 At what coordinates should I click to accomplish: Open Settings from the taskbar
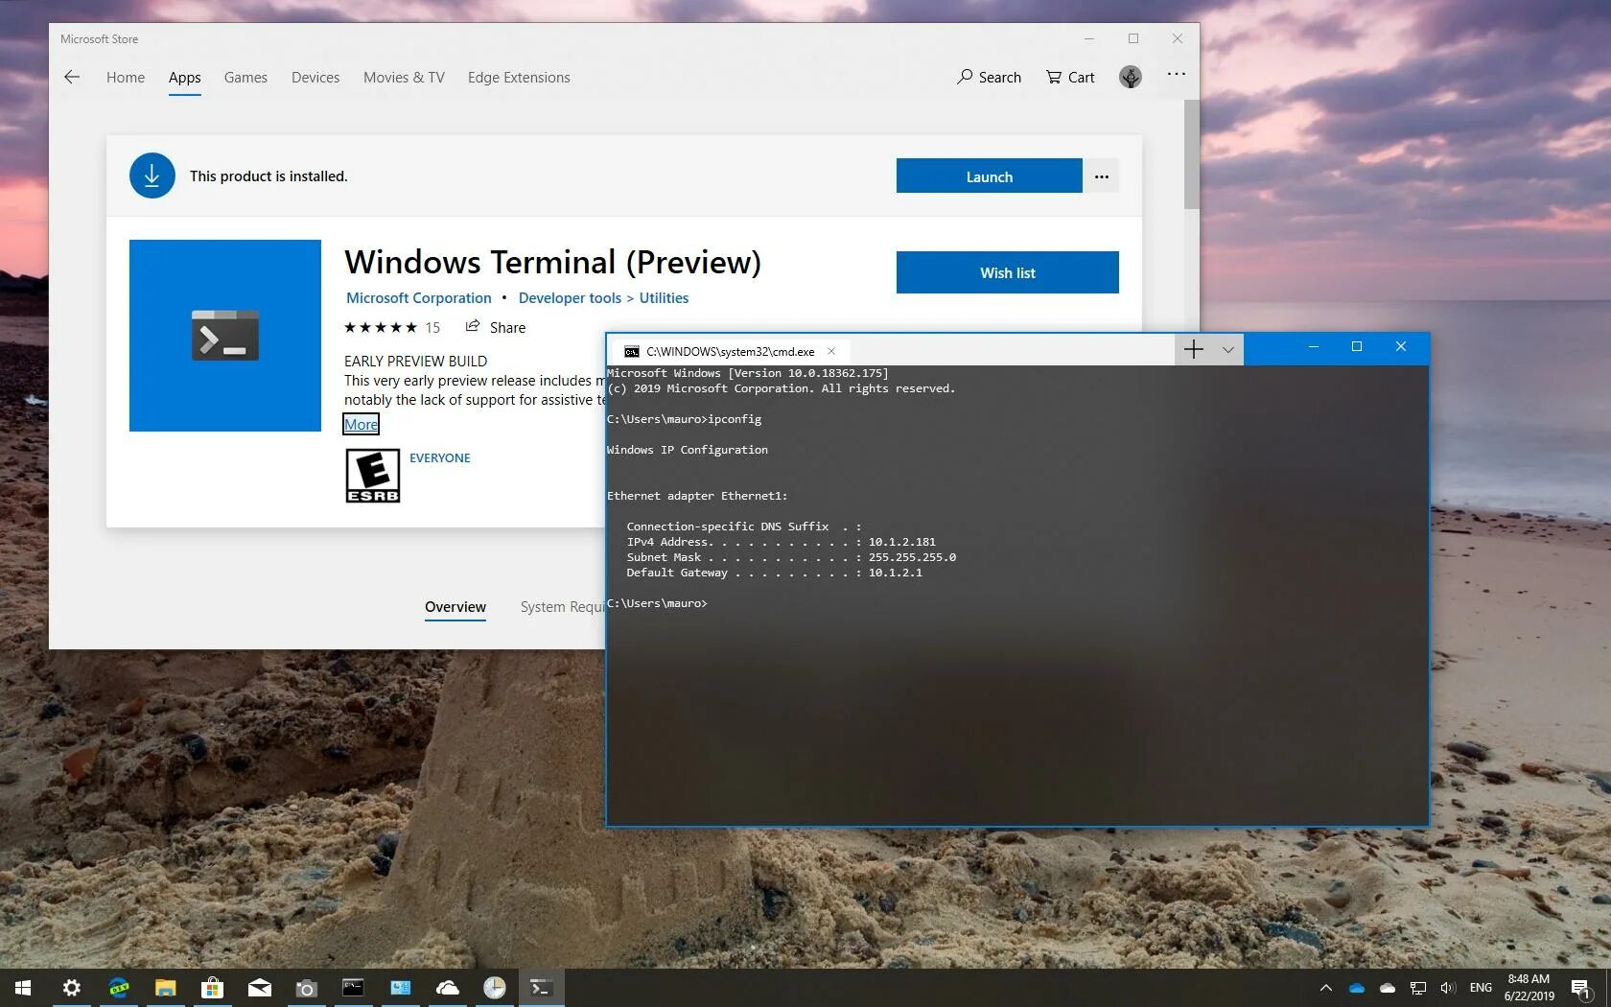pos(71,988)
